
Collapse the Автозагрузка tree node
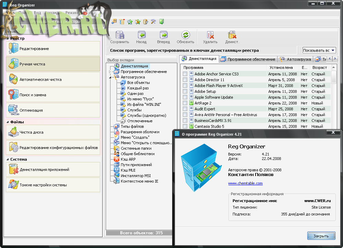[110, 77]
